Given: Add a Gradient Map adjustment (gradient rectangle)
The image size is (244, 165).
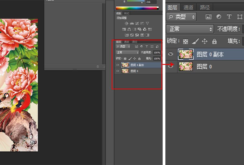Looking at the screenshot, I should 147,35.
